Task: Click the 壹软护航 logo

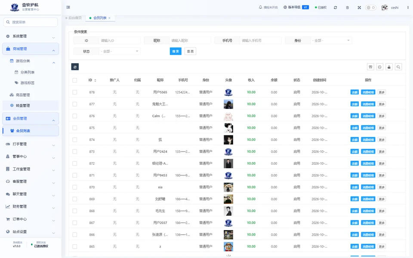Action: [x=15, y=7]
